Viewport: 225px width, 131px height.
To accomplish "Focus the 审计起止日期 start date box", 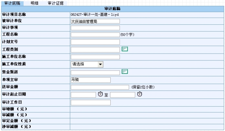I will coord(83,95).
